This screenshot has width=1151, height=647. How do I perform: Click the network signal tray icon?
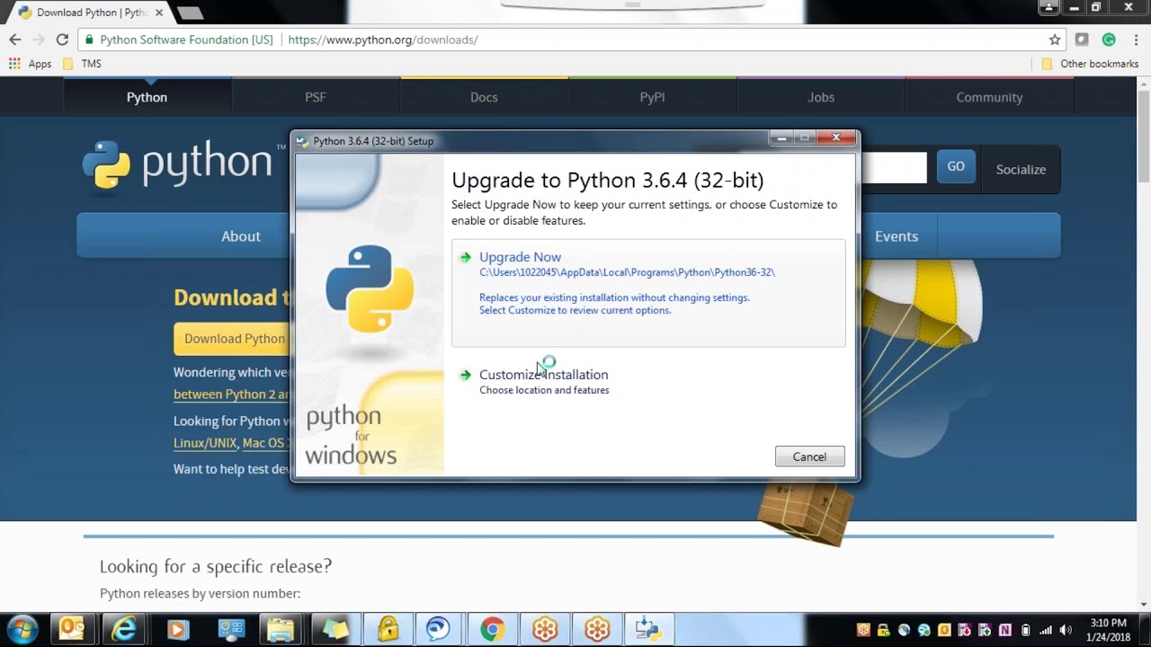(1046, 630)
